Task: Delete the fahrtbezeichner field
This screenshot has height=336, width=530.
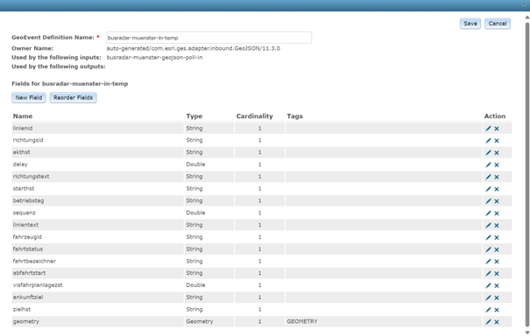Action: 497,262
